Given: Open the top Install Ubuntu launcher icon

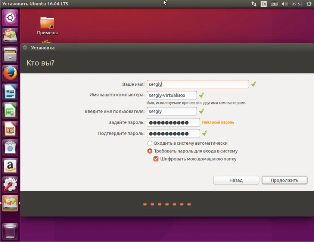Looking at the screenshot, I should [10, 36].
